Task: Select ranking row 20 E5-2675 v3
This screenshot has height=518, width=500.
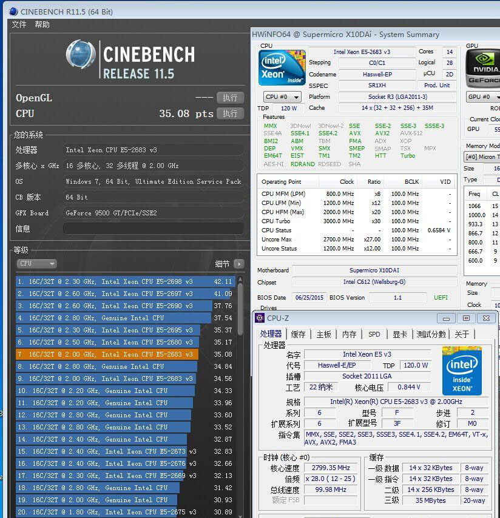Action: coord(125,512)
